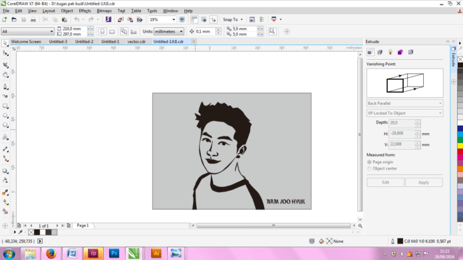The width and height of the screenshot is (463, 260).
Task: Open Extrude bevels settings icon
Action: 410,53
